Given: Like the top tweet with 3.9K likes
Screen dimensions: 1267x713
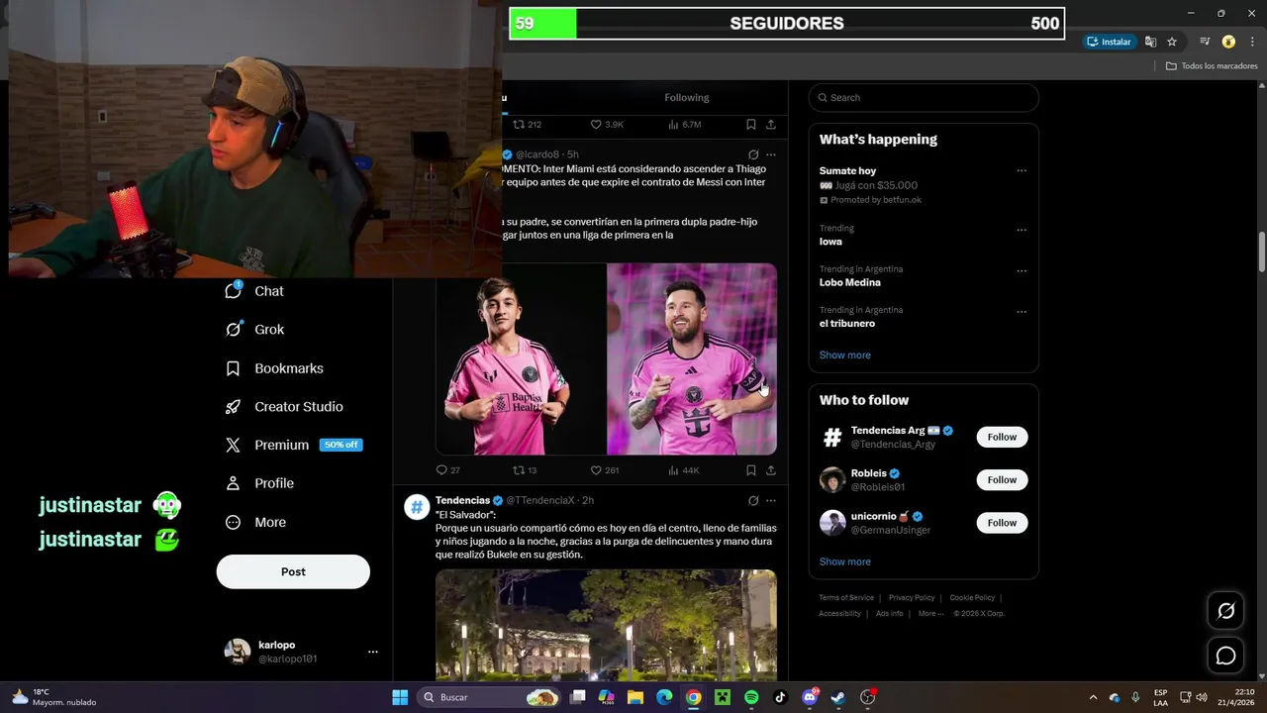Looking at the screenshot, I should pyautogui.click(x=607, y=125).
